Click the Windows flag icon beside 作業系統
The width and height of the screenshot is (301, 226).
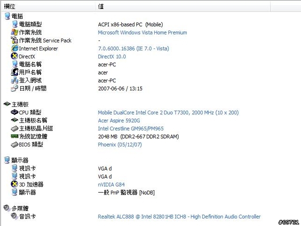pyautogui.click(x=15, y=32)
